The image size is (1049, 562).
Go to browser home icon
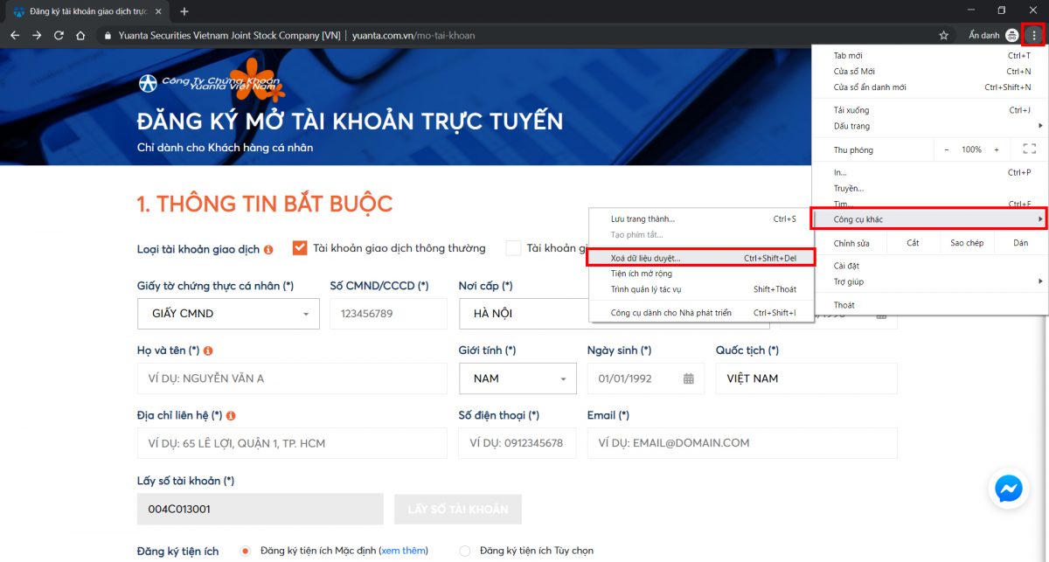pos(80,36)
